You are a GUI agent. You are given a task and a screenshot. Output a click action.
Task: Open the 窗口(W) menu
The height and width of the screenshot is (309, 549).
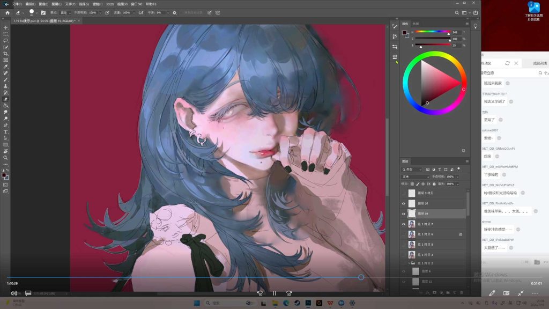[x=137, y=4]
